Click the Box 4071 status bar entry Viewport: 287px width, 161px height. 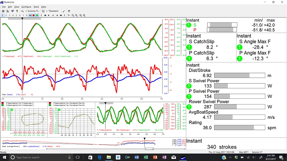[x=244, y=152]
